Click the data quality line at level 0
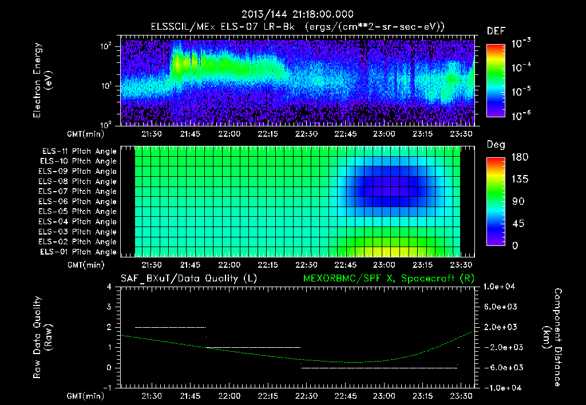The image size is (586, 405). [x=379, y=368]
